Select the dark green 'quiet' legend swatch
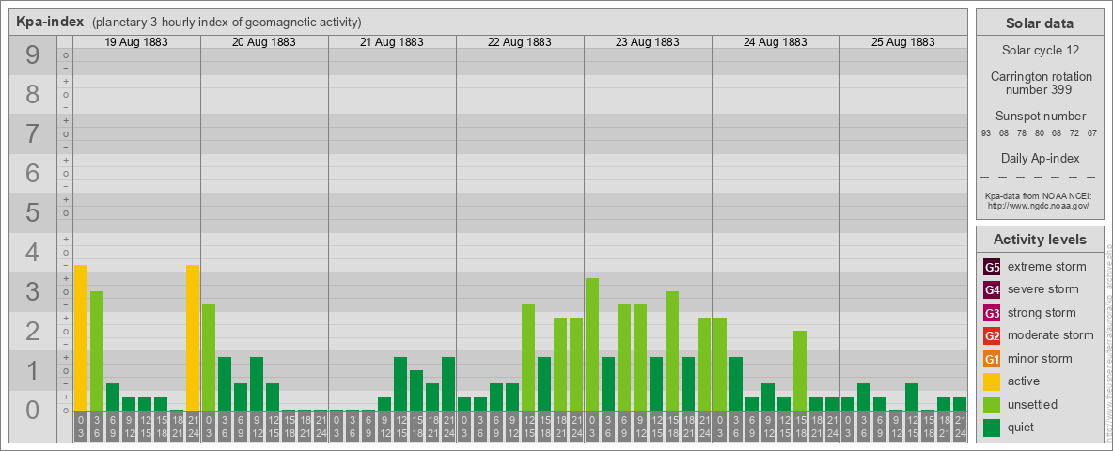Viewport: 1113px width, 451px height. [x=992, y=428]
